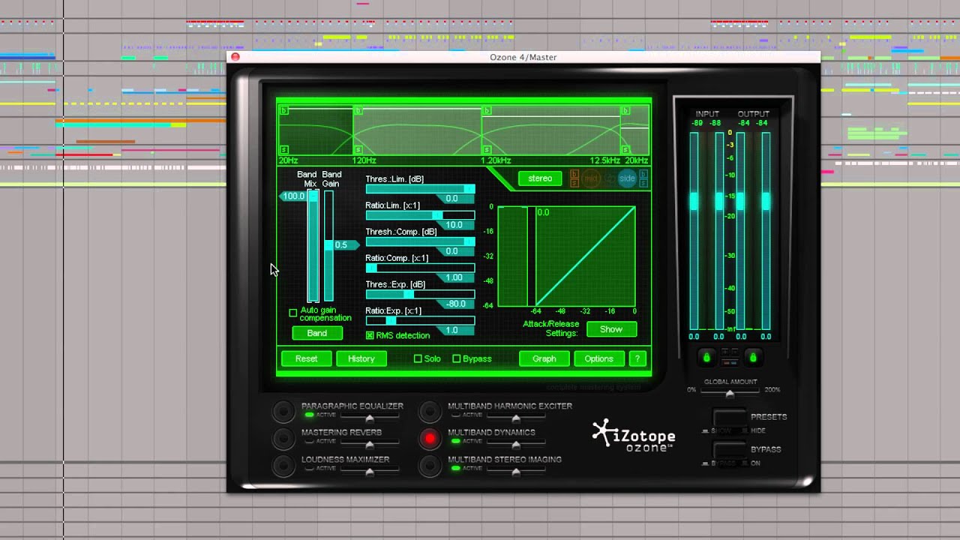Click the Multiband Dynamics amount slider
960x540 pixels.
click(x=515, y=445)
